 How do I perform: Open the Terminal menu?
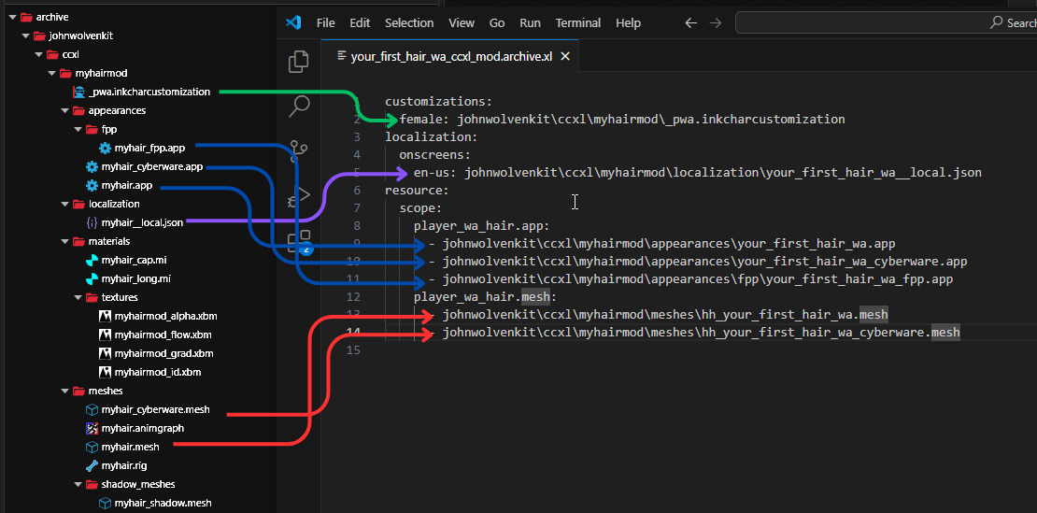point(578,22)
